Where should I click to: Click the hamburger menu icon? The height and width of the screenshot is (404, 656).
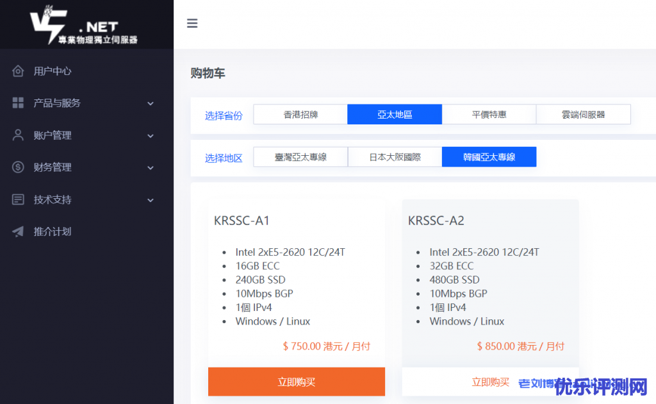(192, 24)
